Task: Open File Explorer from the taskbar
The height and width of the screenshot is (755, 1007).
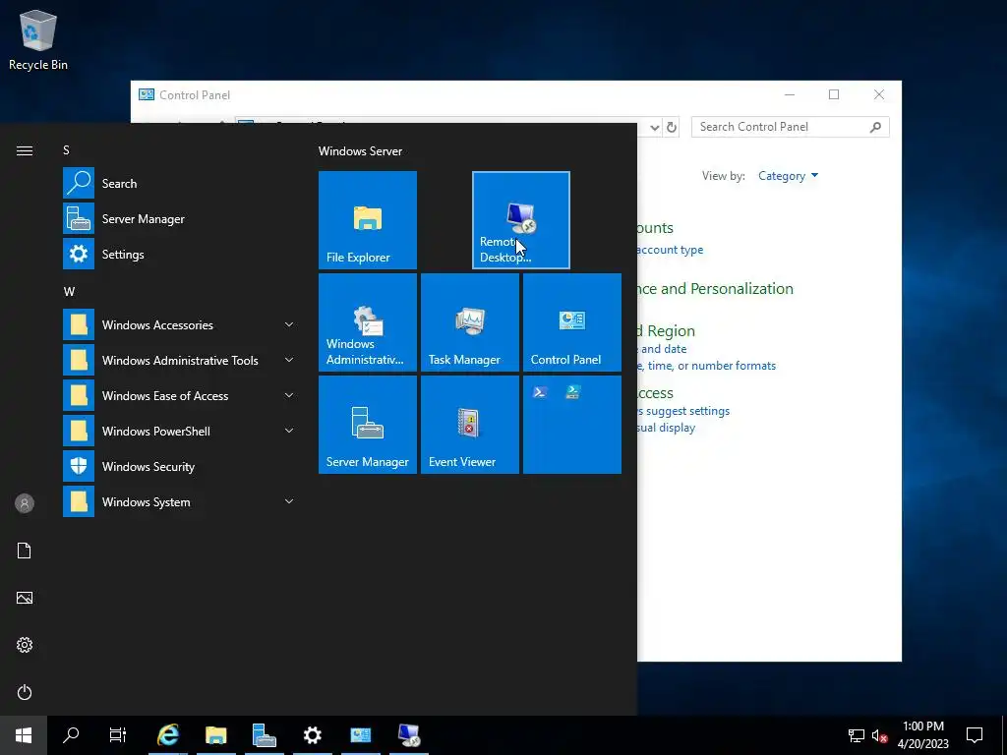Action: pyautogui.click(x=216, y=735)
